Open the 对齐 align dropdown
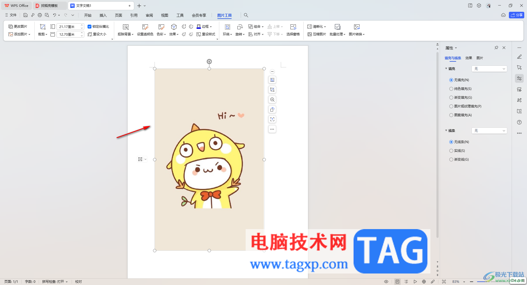The image size is (527, 285). 256,34
